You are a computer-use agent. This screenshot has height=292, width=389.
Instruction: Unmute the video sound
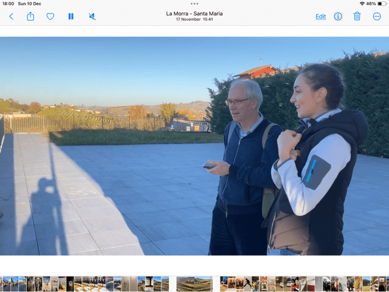92,16
